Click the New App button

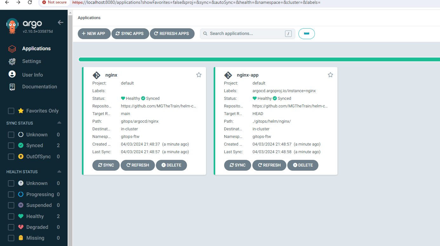(x=94, y=34)
